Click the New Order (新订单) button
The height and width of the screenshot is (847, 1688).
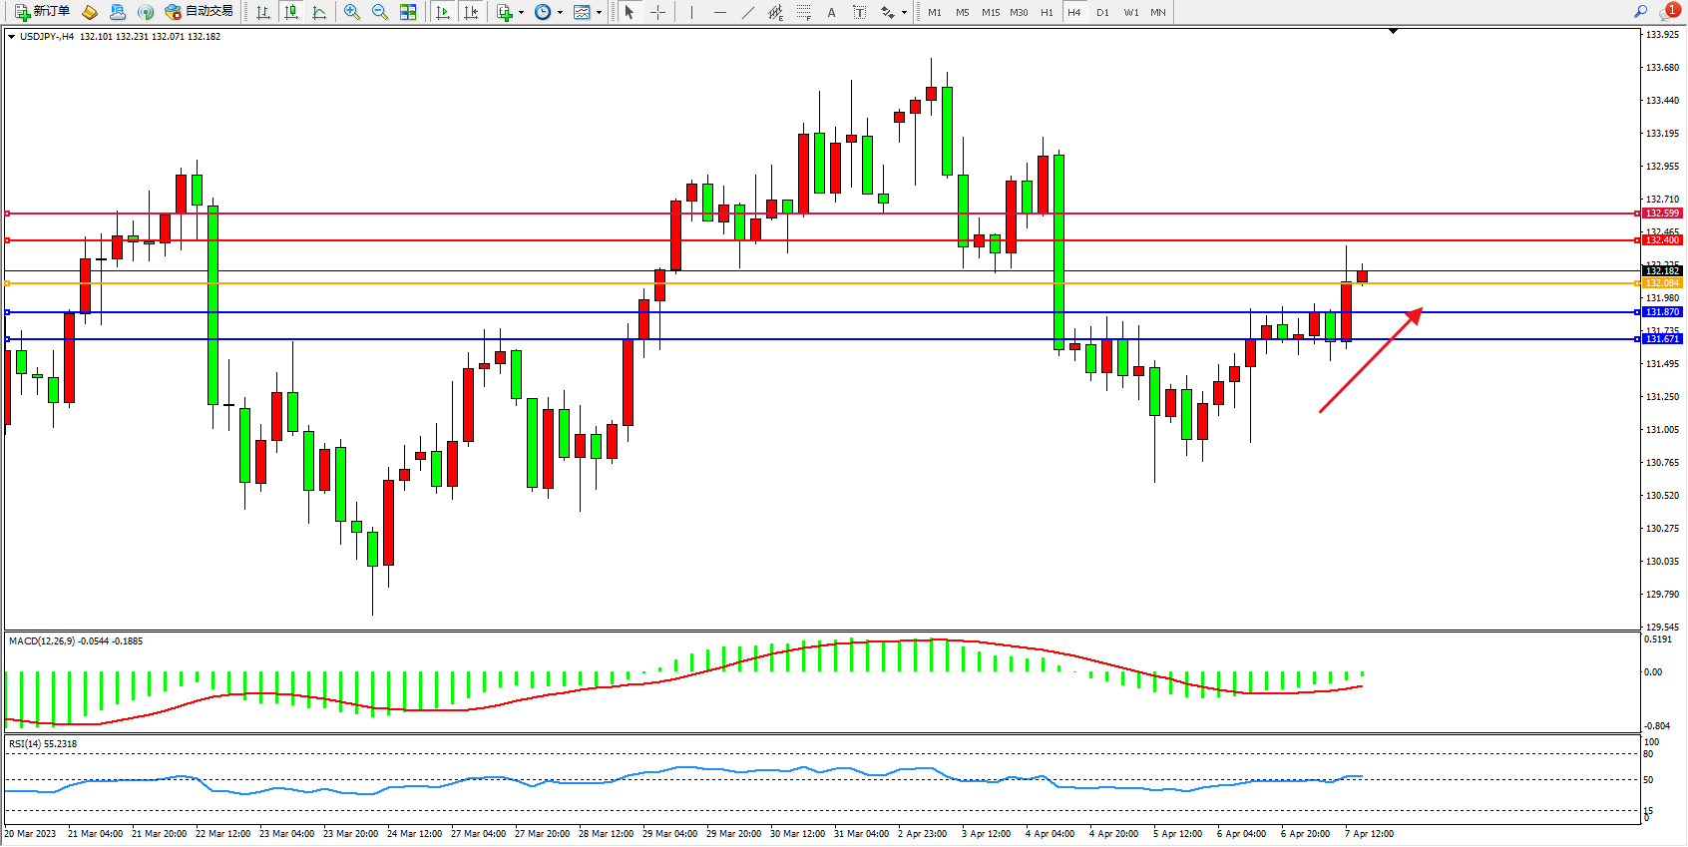pos(42,12)
